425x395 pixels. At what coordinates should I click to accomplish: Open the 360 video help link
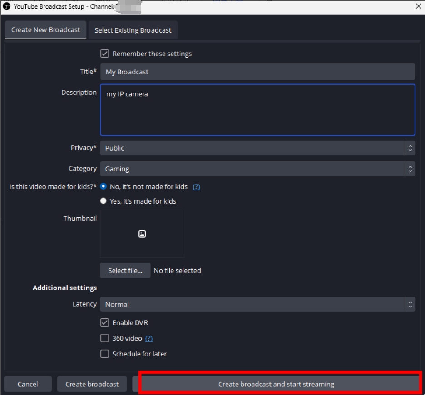tap(148, 338)
